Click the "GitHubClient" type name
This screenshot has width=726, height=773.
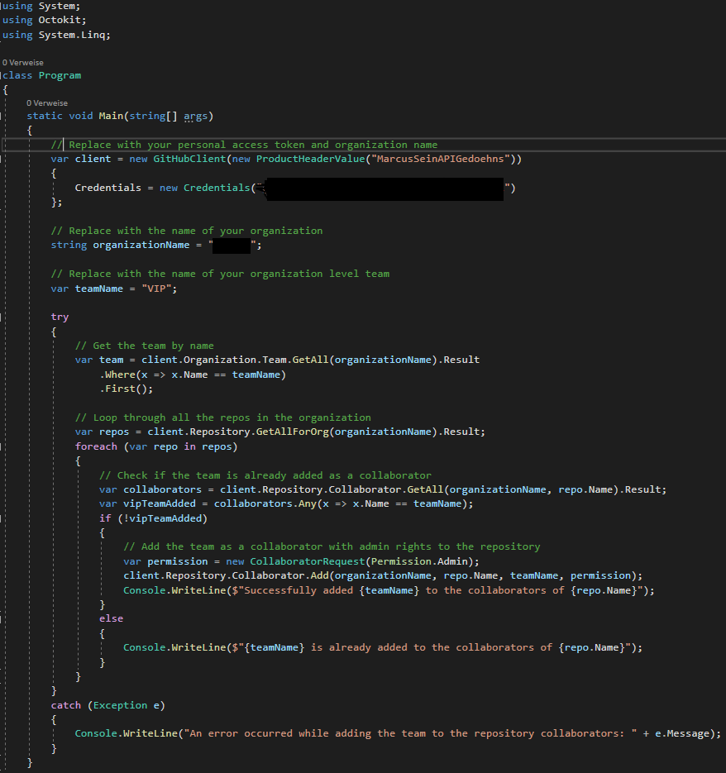[x=189, y=159]
